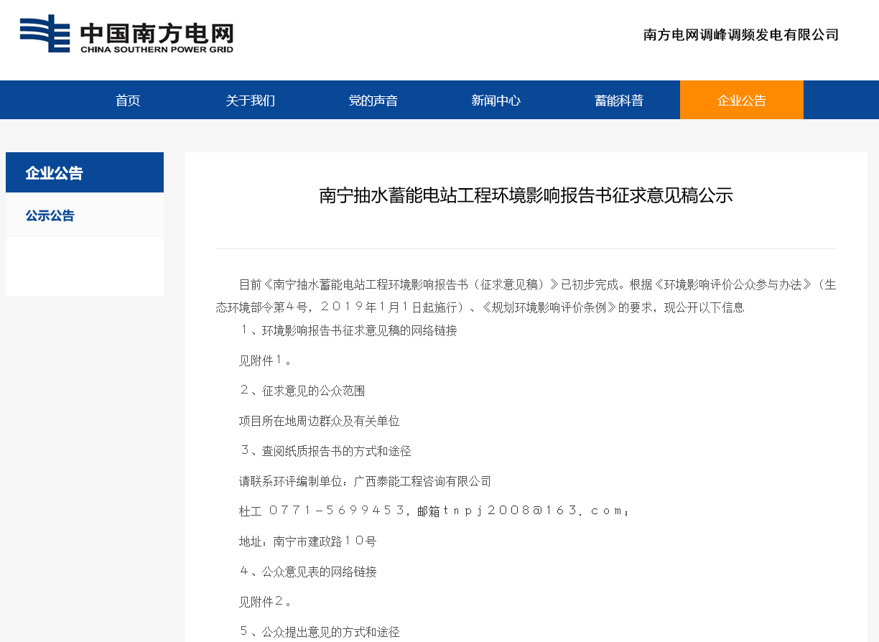Viewport: 879px width, 642px height.
Task: Go to 关于我们 in the nav bar
Action: [x=250, y=101]
